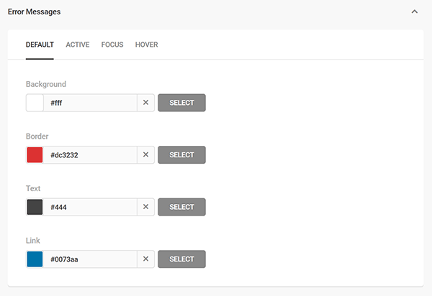
Task: Click SELECT button for Text color
Action: [181, 207]
